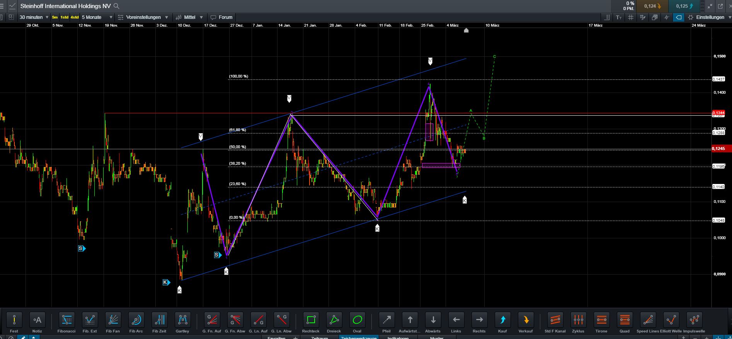Toggle the stacked windows button
Screen dimensions: 732x339
tap(655, 17)
